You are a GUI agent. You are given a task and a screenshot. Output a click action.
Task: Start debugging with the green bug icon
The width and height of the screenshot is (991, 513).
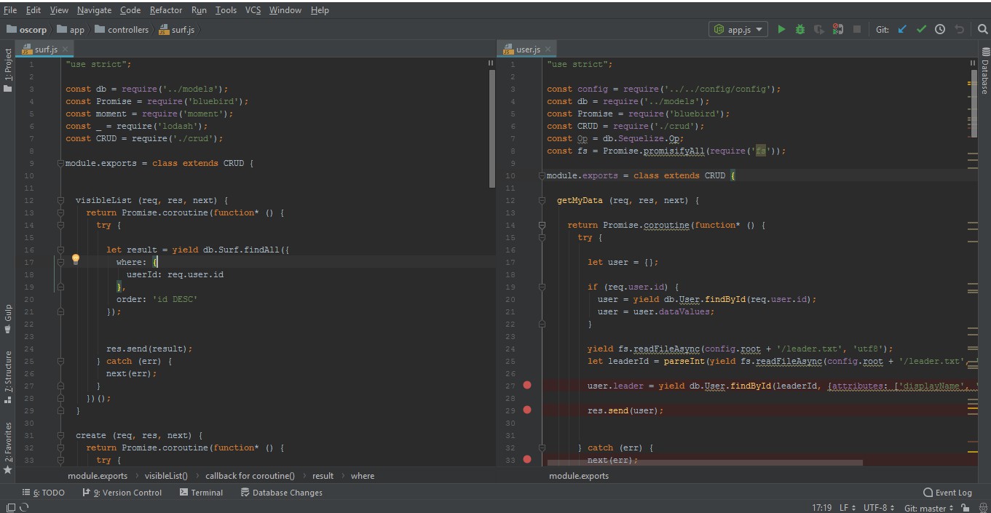(800, 30)
